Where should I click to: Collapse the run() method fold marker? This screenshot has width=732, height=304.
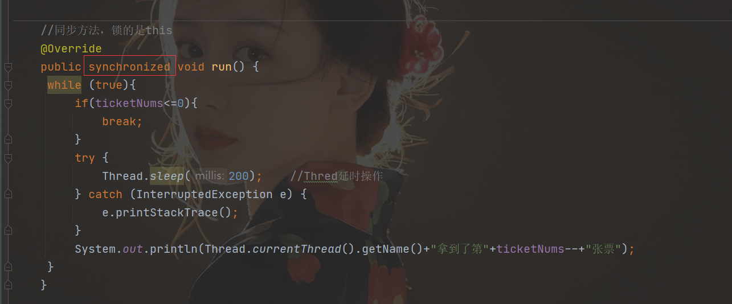[x=8, y=67]
